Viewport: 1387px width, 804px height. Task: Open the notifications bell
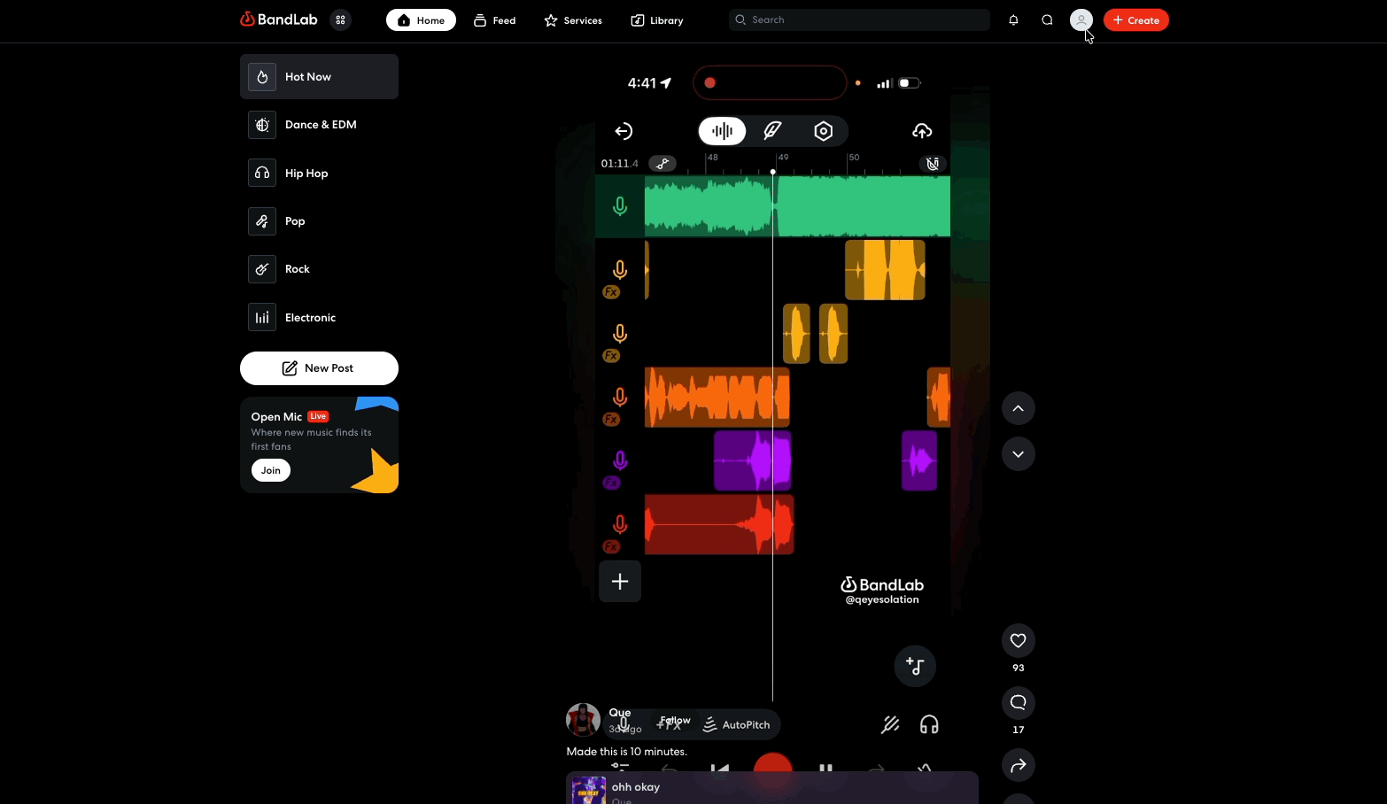tap(1013, 20)
